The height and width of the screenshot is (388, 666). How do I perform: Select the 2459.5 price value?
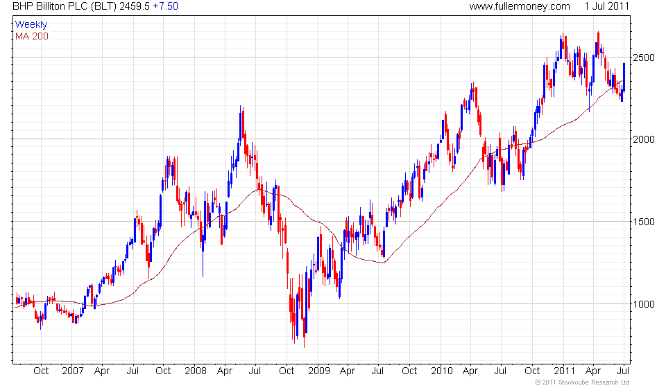[x=135, y=6]
